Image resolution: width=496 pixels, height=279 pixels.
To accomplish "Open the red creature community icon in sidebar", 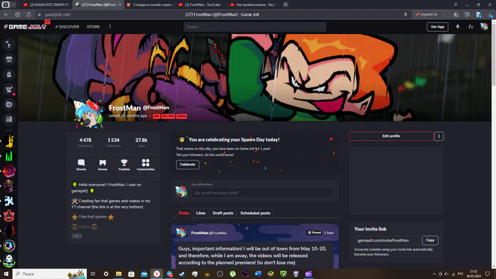I will 9,216.
